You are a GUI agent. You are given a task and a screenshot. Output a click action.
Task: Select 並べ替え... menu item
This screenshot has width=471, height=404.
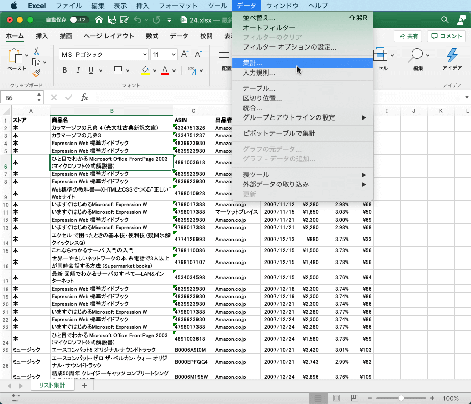click(302, 18)
